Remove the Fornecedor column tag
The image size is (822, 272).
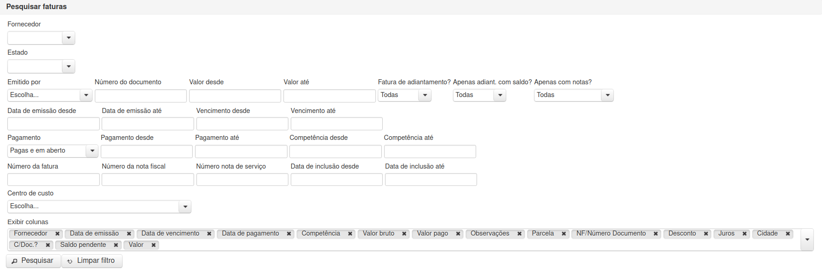click(x=57, y=234)
